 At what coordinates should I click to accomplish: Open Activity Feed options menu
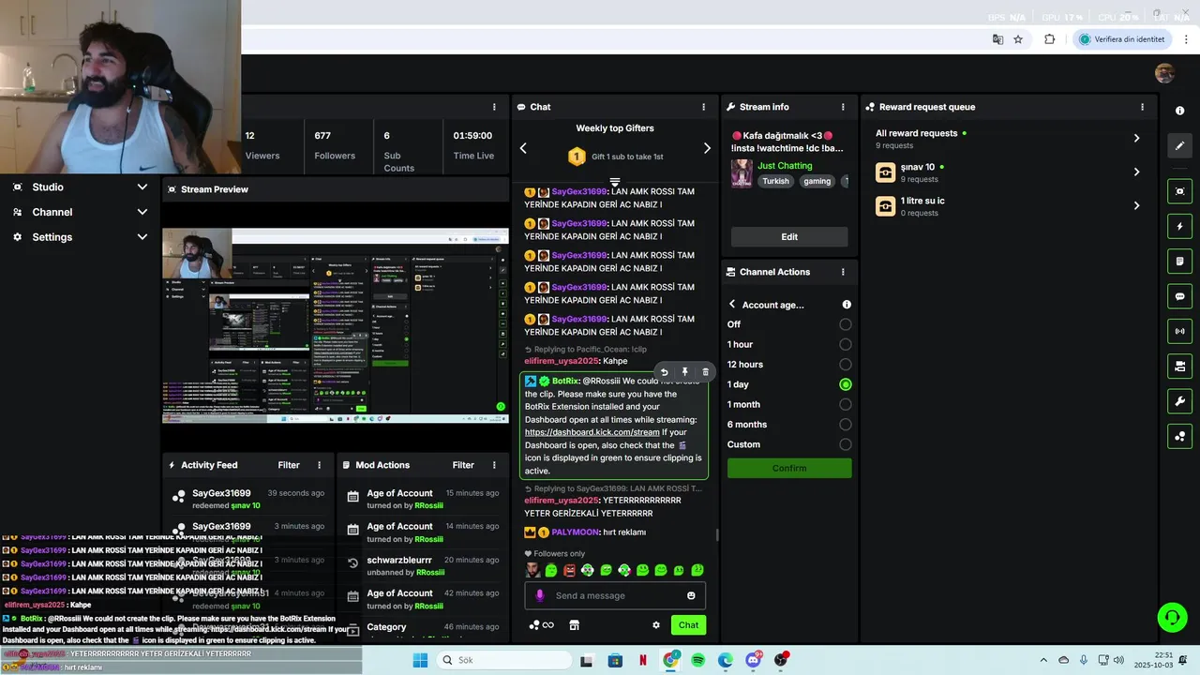(x=319, y=465)
